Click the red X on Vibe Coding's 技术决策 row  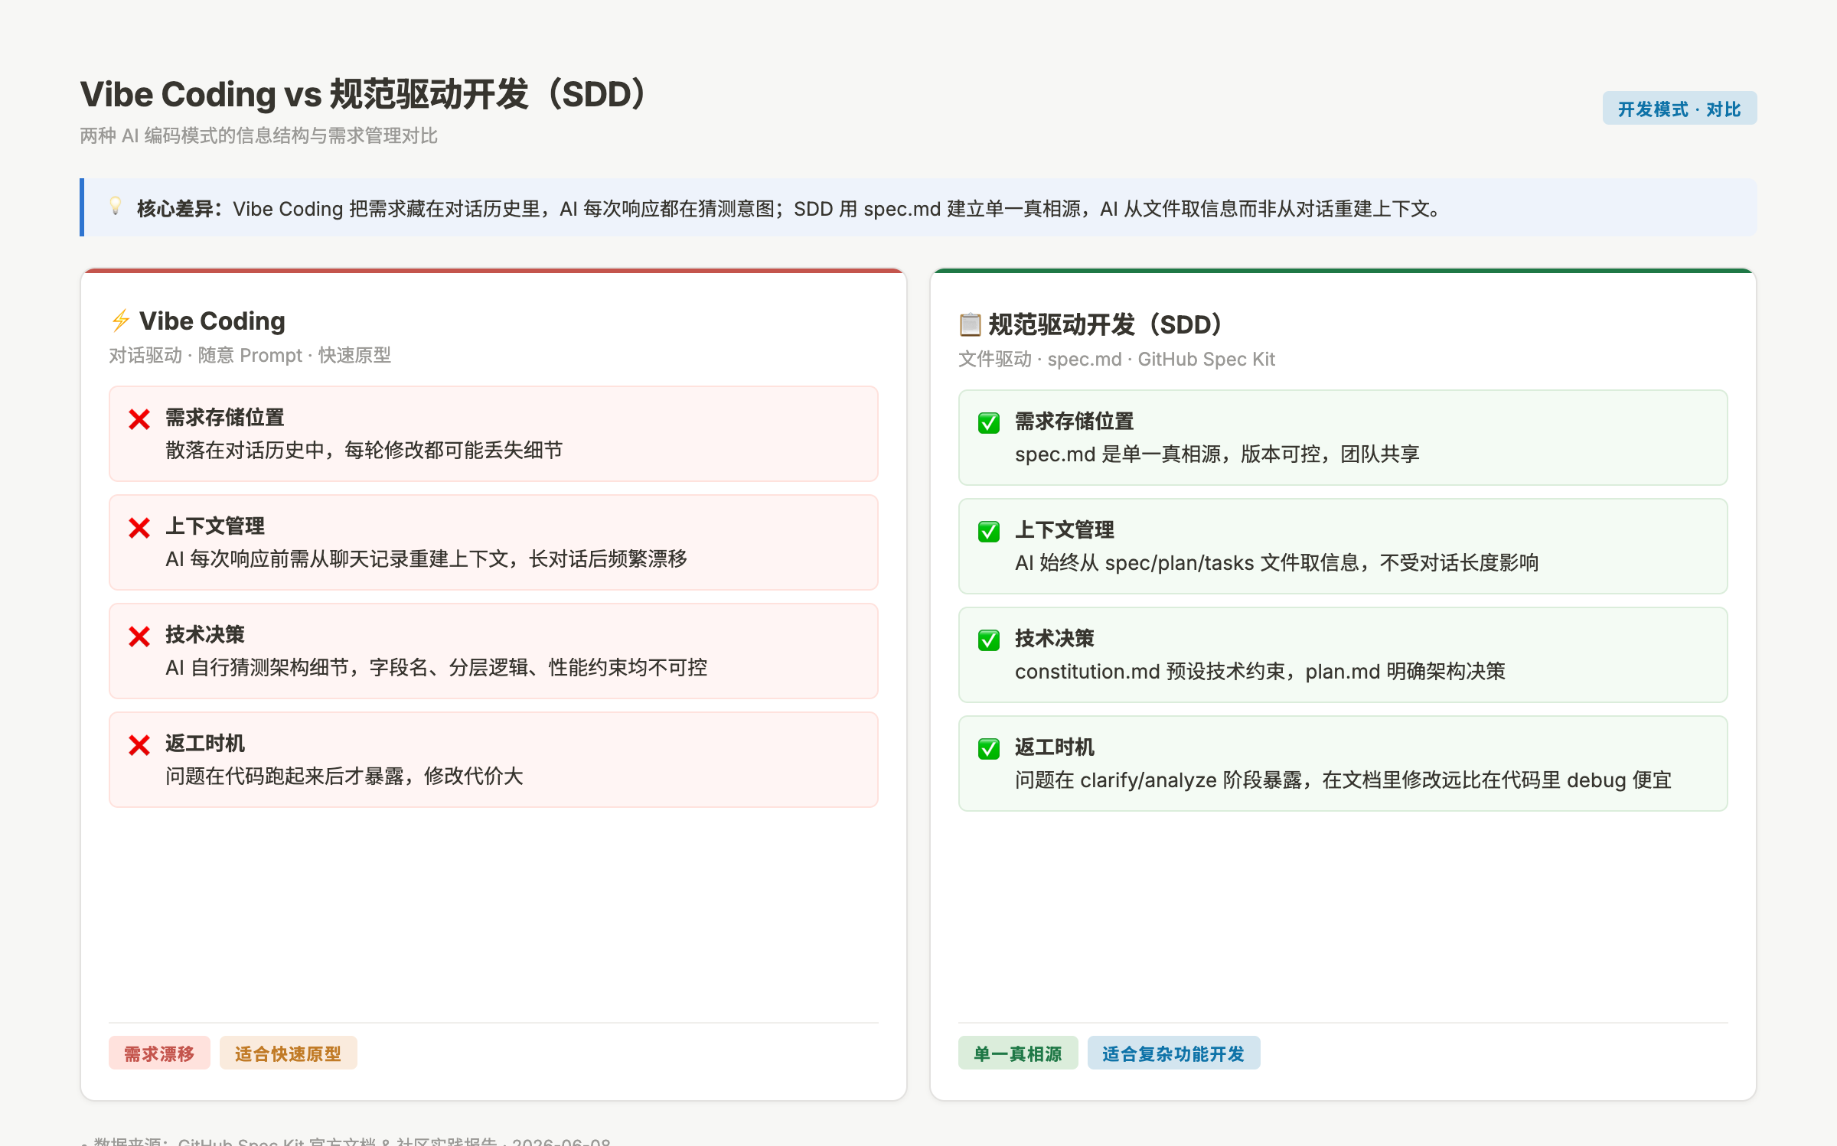[x=139, y=636]
